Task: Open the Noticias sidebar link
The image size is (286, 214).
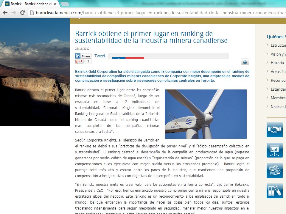Action: pyautogui.click(x=278, y=107)
